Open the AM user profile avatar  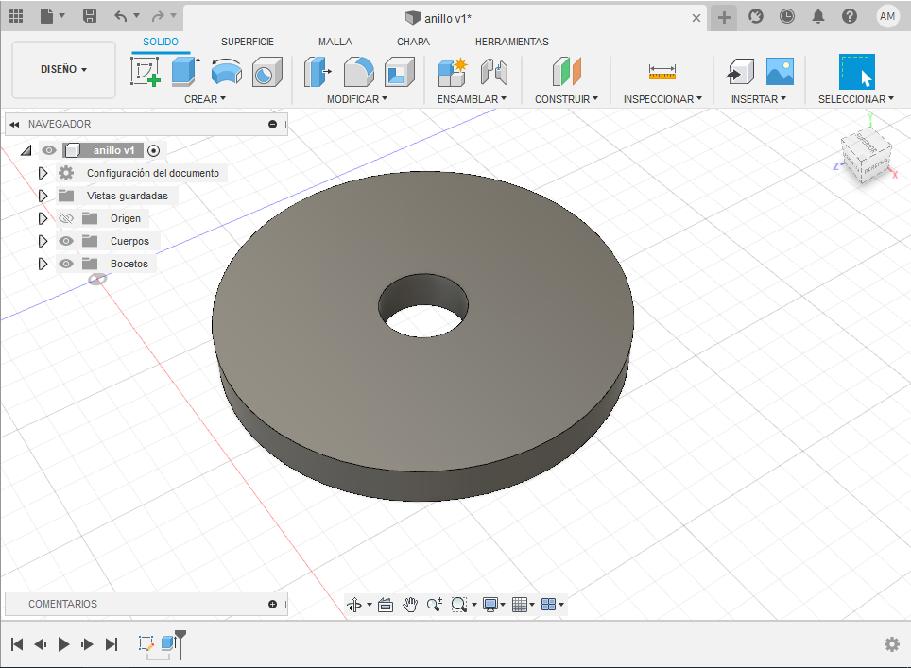coord(887,16)
